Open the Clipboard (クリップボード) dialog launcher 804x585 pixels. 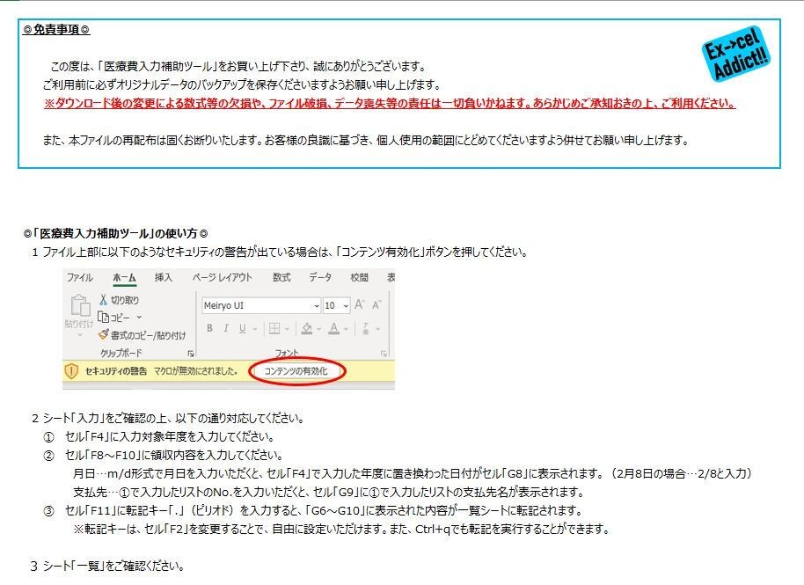pyautogui.click(x=191, y=354)
